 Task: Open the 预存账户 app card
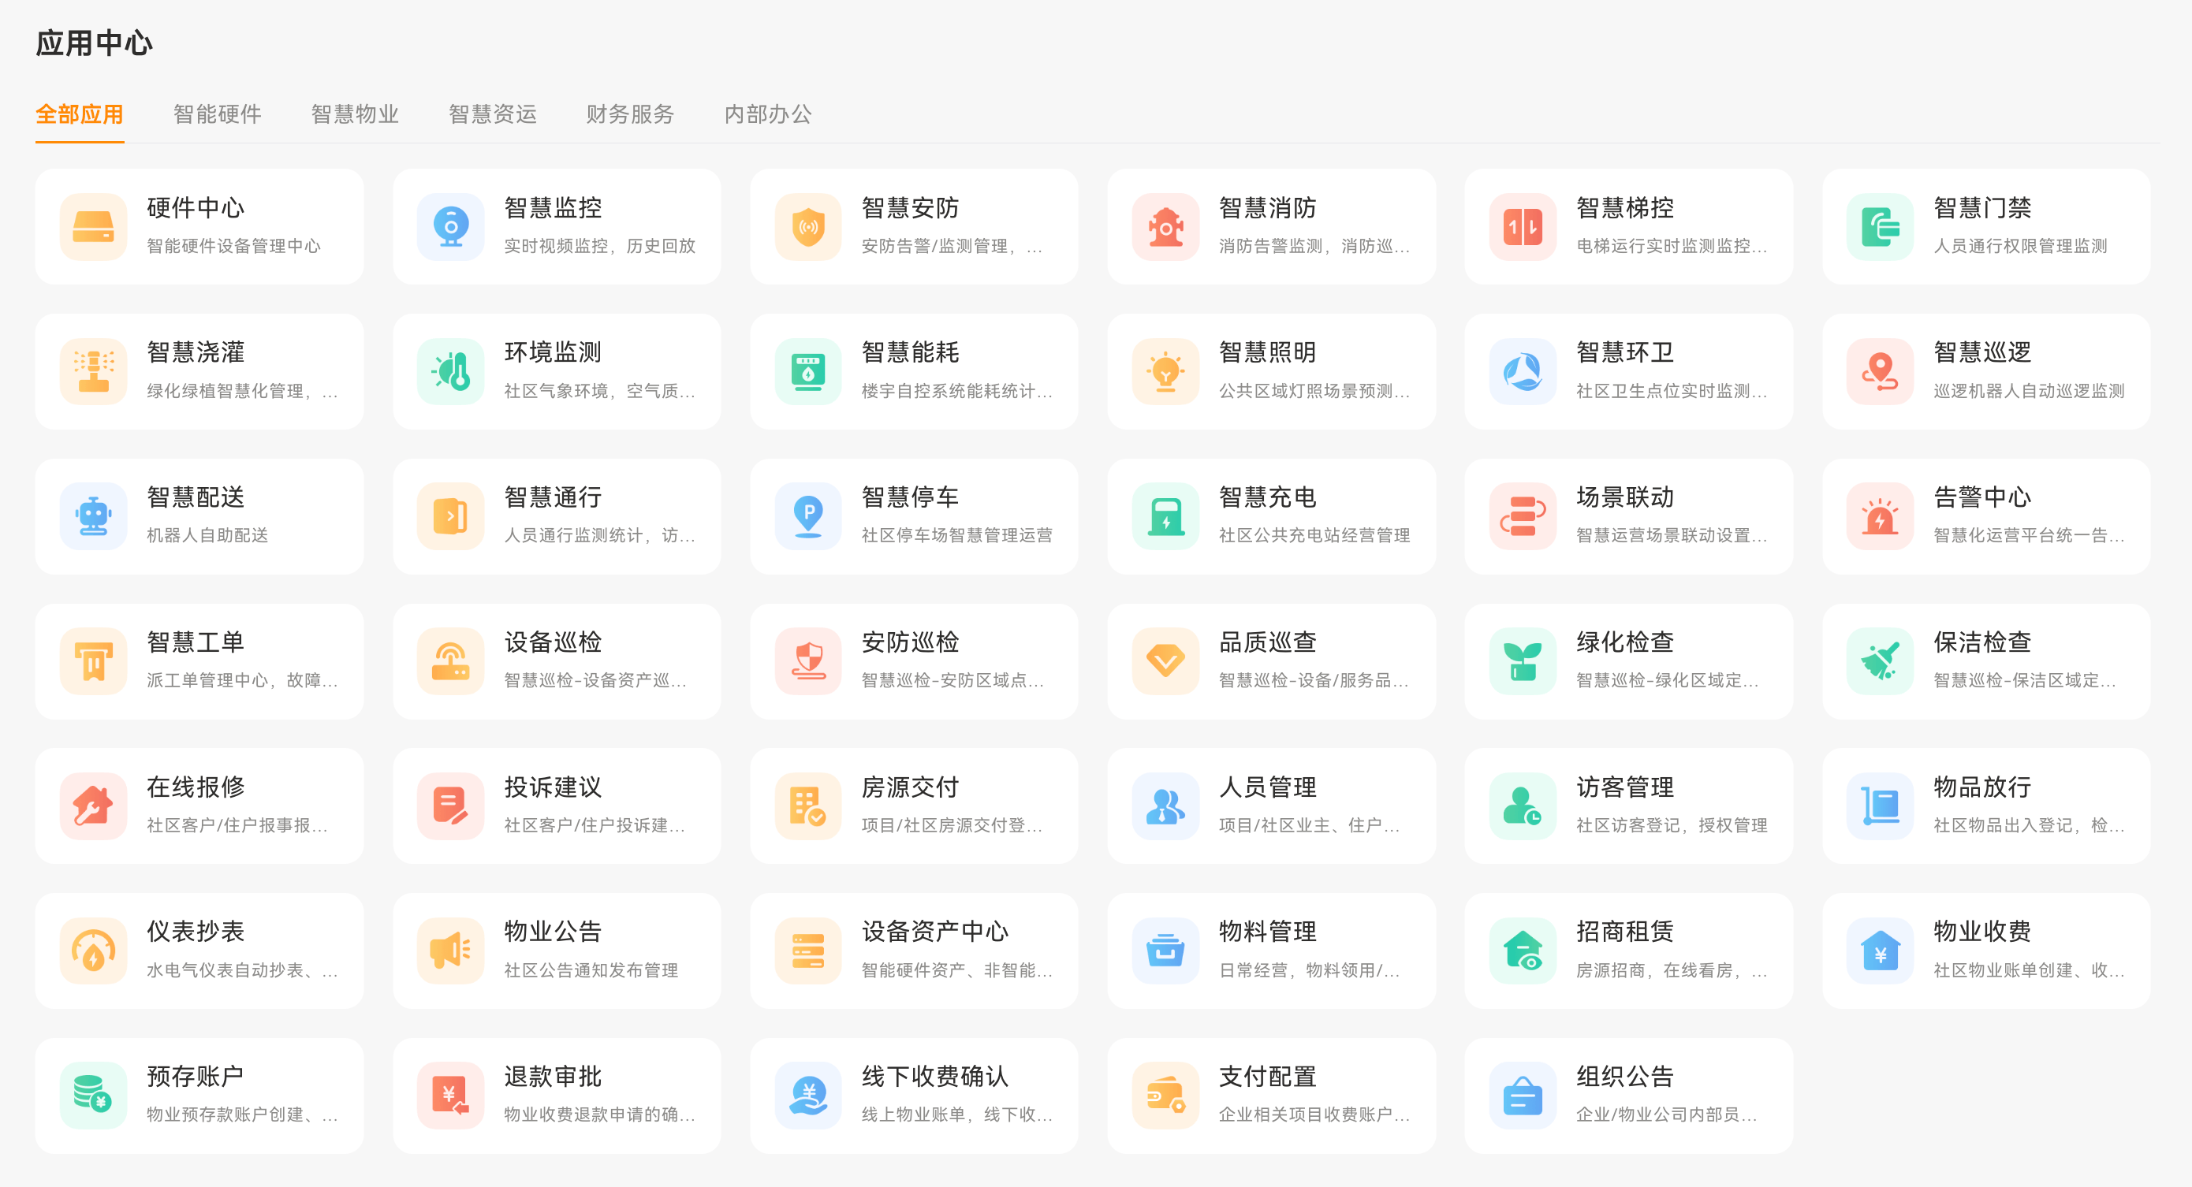point(199,1095)
